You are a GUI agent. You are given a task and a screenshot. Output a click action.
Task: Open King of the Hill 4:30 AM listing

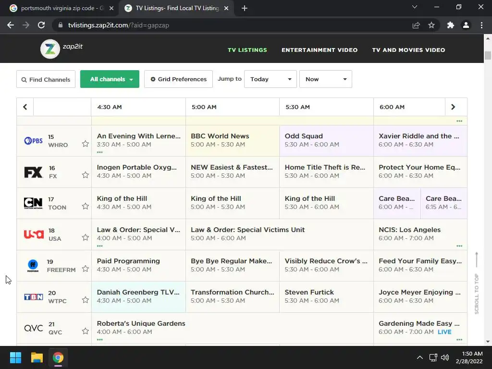click(x=138, y=203)
